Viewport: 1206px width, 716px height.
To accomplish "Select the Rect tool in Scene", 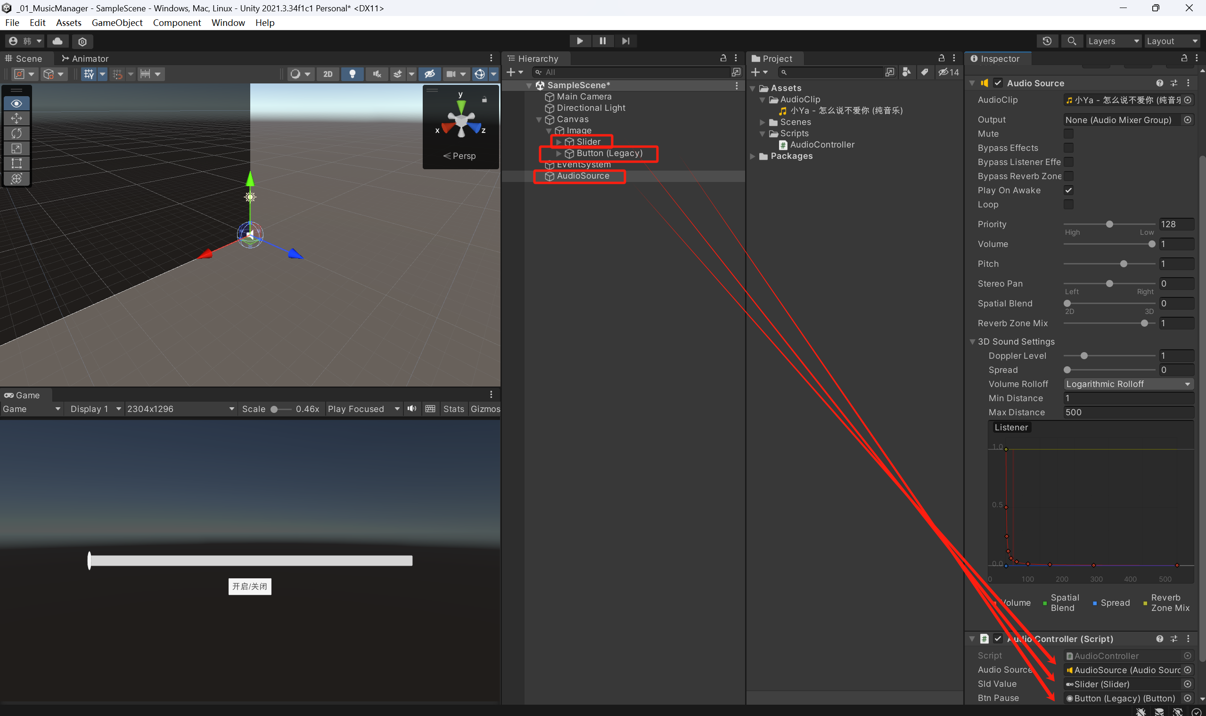I will tap(16, 163).
